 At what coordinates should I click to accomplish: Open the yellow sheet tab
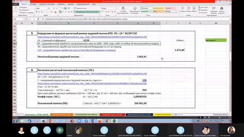click(163, 115)
